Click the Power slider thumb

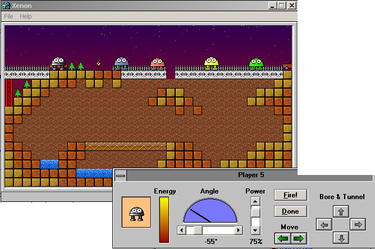(255, 213)
